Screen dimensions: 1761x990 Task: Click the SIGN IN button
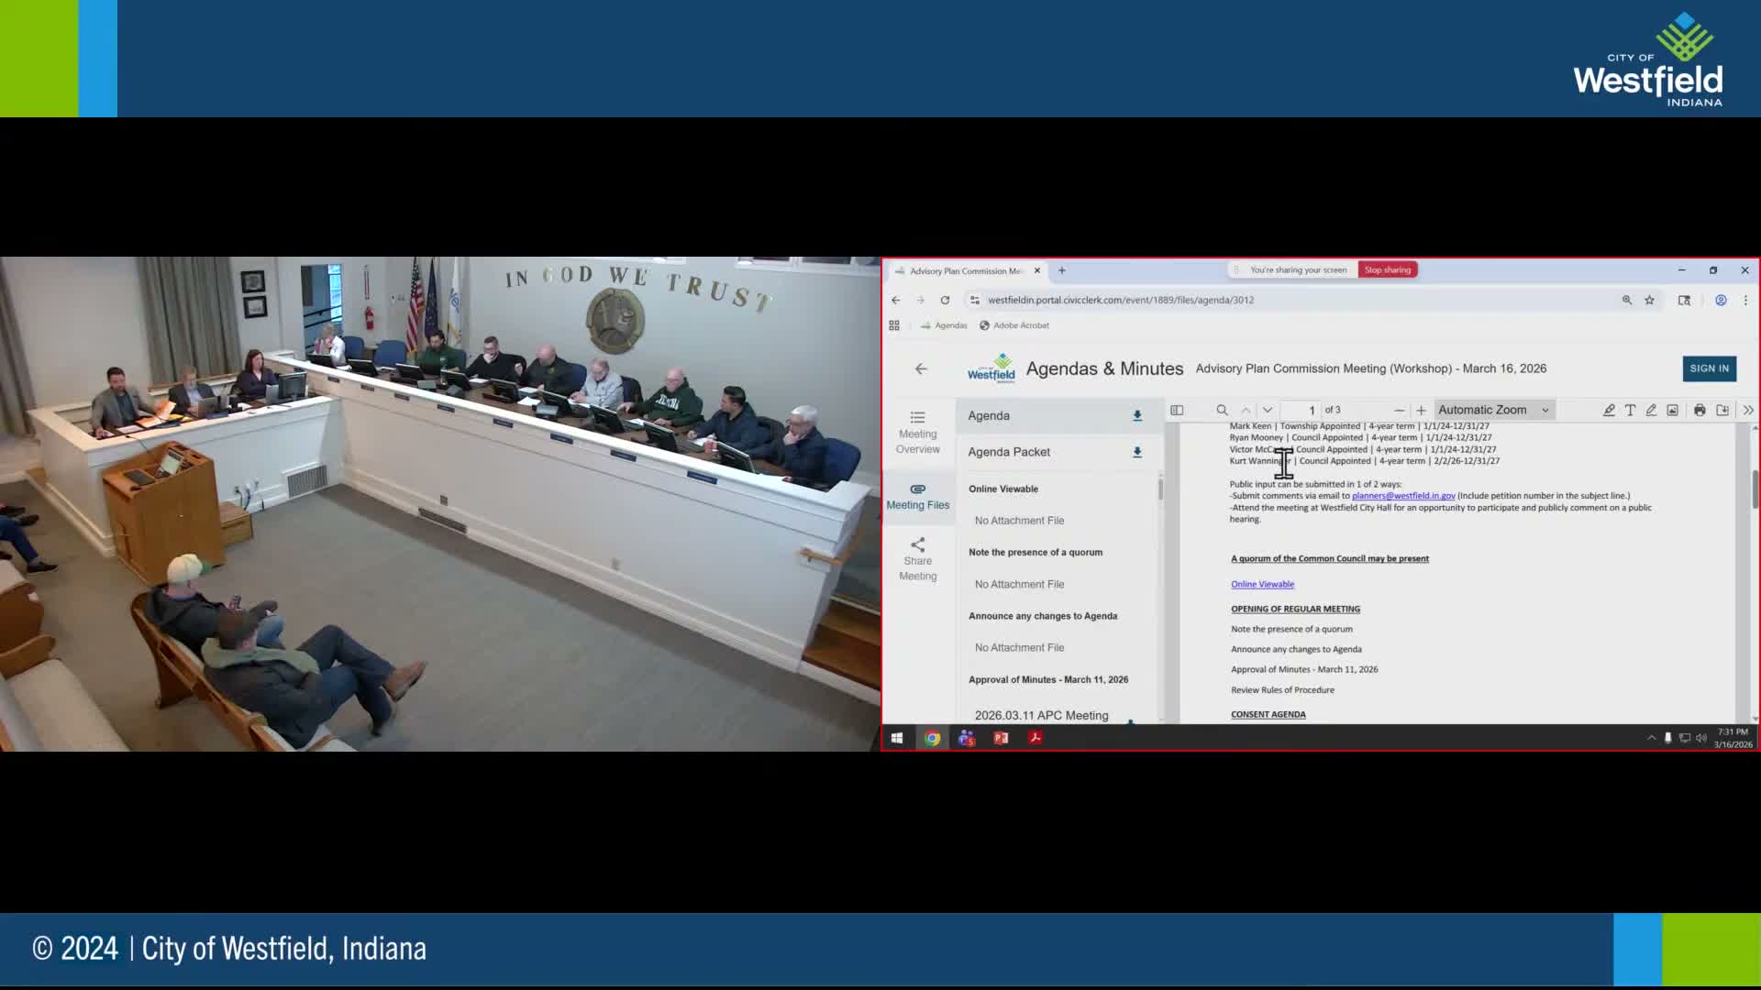(1709, 368)
